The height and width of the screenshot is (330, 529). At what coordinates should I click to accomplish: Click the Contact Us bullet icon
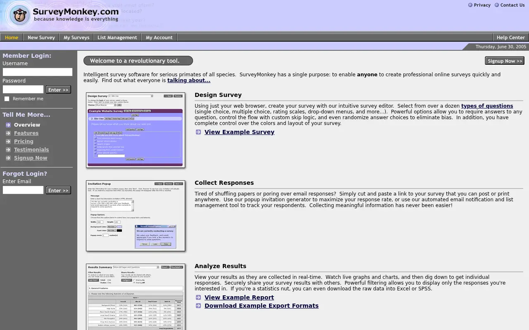click(x=497, y=5)
